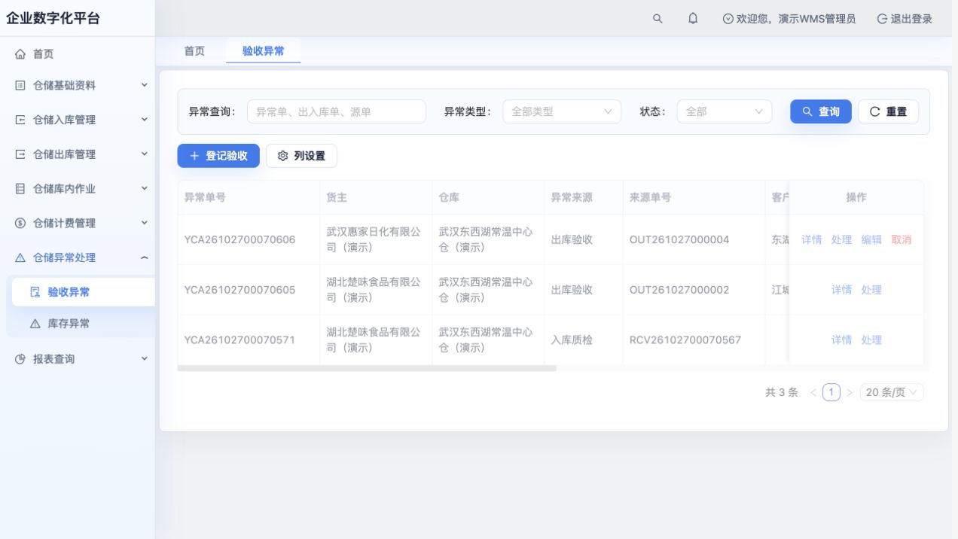Switch to 首页 tab
The image size is (958, 539).
(194, 51)
